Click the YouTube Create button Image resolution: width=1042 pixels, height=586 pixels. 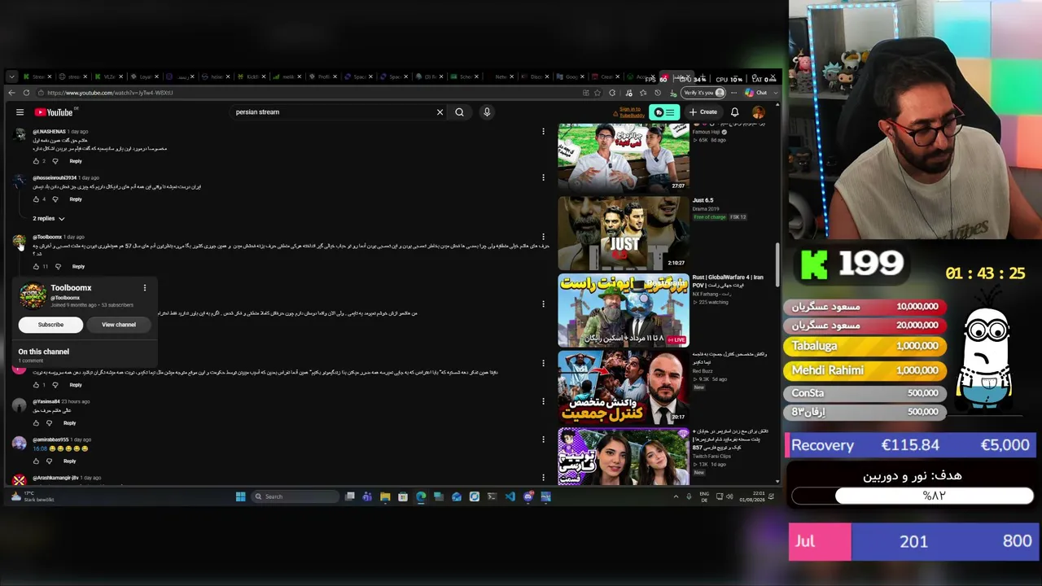click(x=703, y=112)
